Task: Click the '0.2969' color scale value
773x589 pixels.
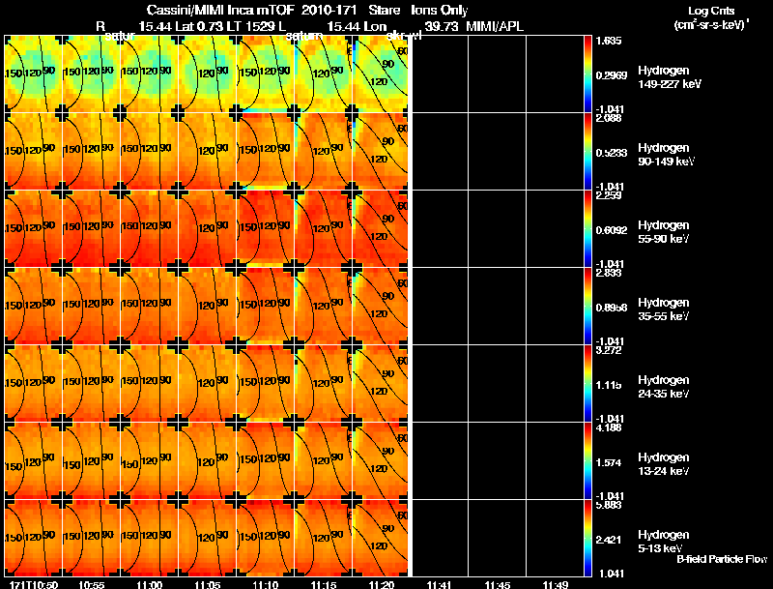Action: pyautogui.click(x=612, y=75)
